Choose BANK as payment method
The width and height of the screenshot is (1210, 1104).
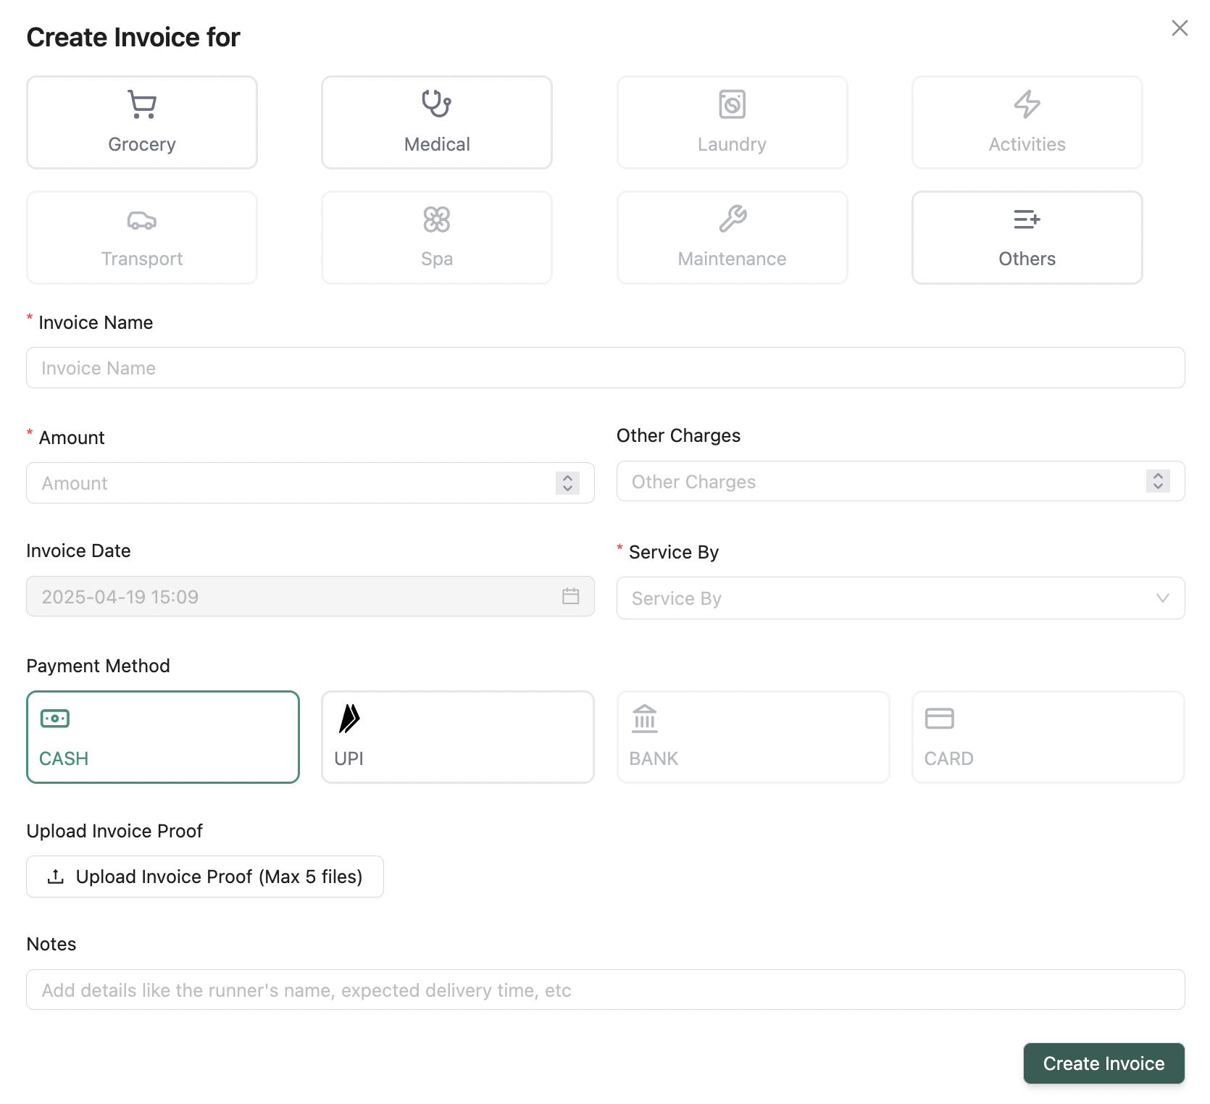pos(753,737)
